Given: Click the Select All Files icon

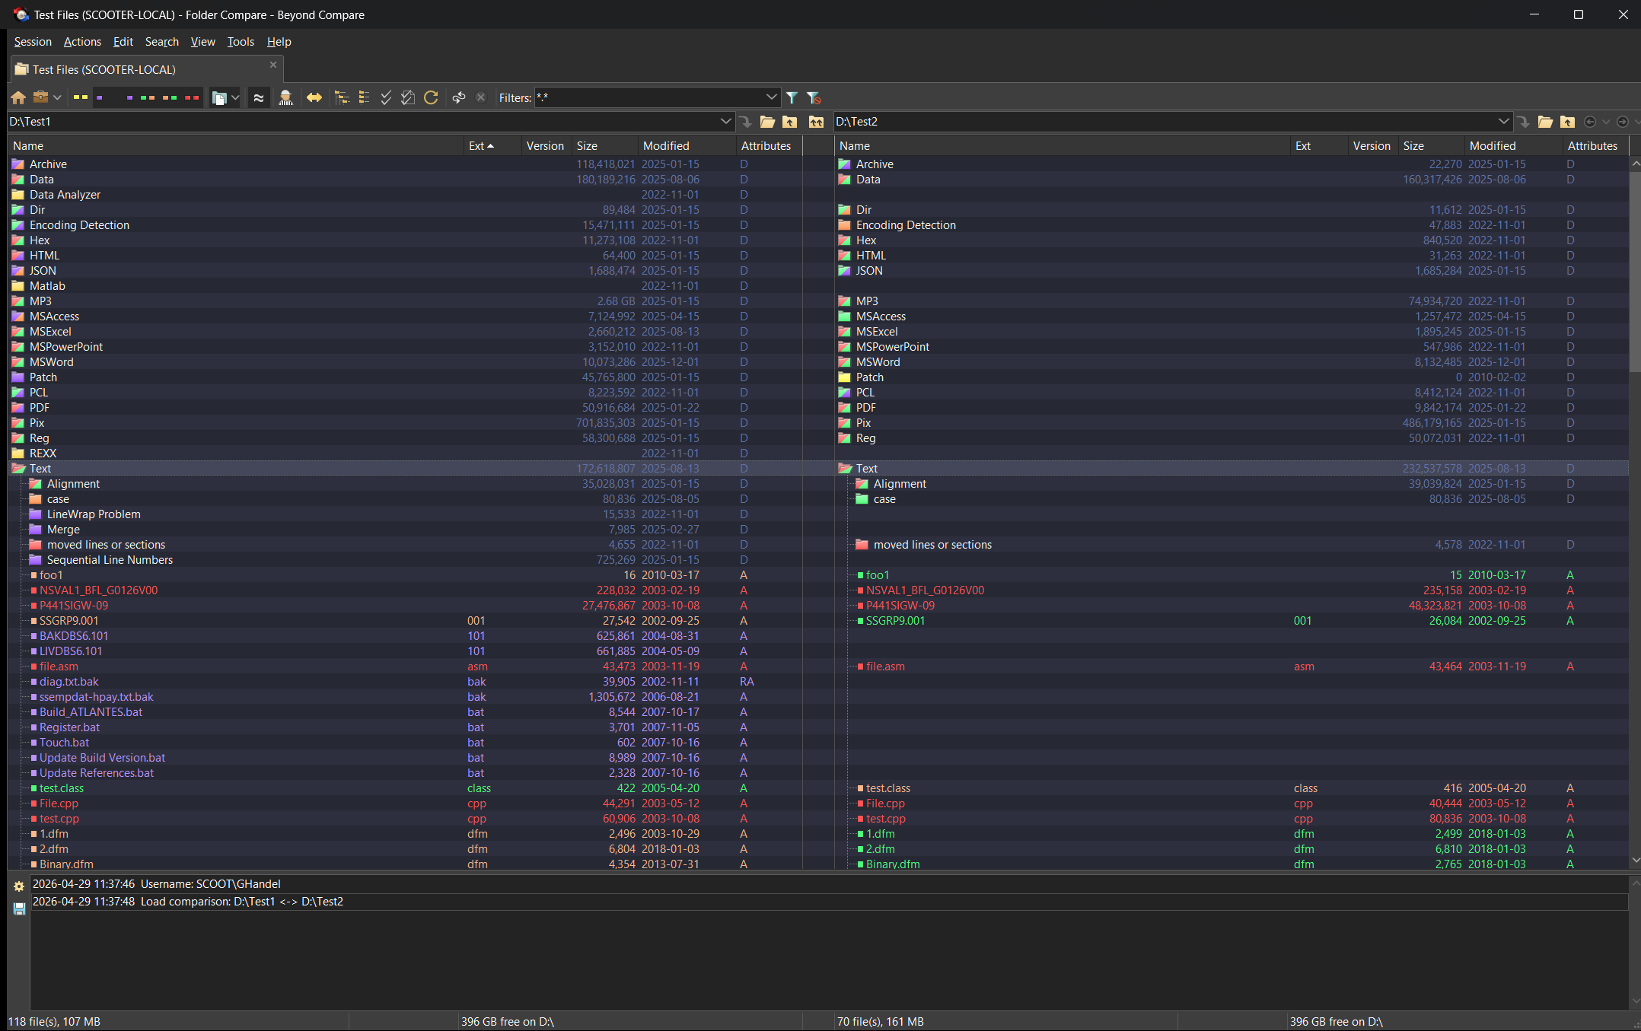Looking at the screenshot, I should (408, 97).
